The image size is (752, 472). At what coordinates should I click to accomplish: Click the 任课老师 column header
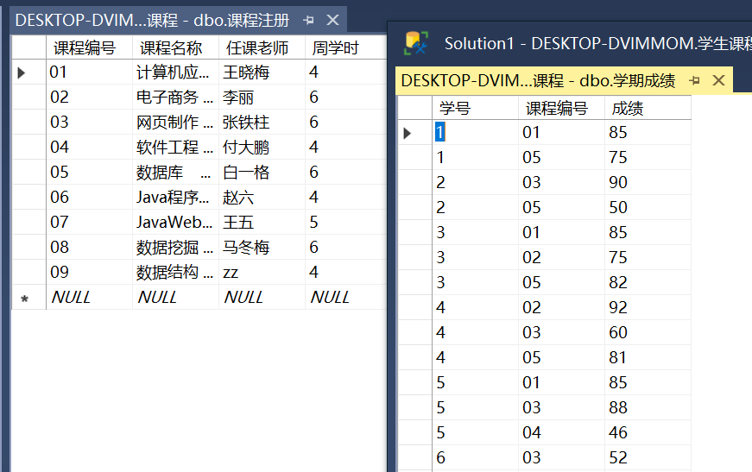coord(257,48)
